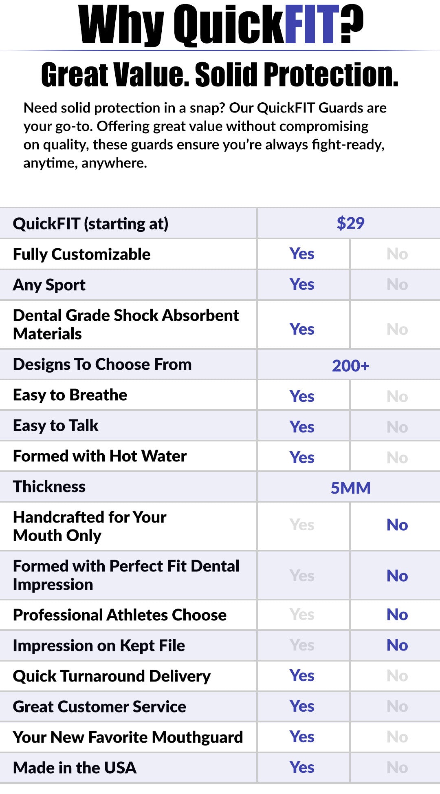Click the 5MM thickness value
The width and height of the screenshot is (440, 794).
pos(350,488)
